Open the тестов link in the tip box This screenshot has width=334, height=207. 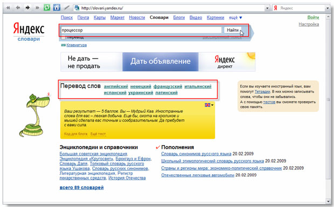269,102
